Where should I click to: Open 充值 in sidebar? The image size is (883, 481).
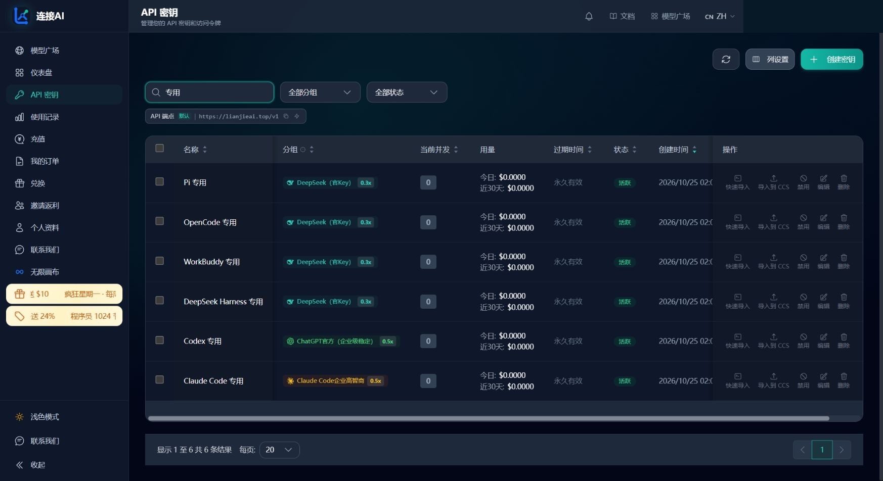click(x=64, y=139)
